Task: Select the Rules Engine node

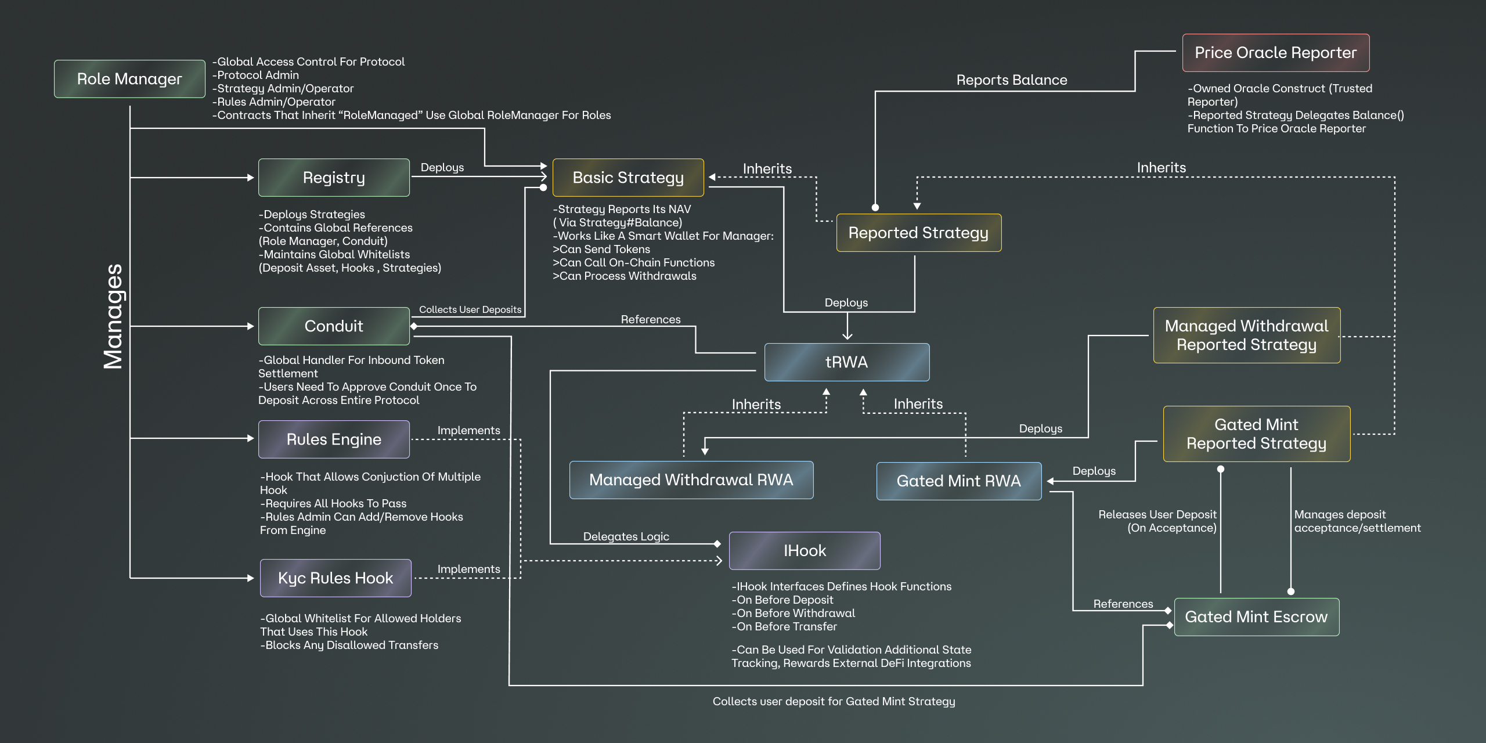Action: point(334,439)
